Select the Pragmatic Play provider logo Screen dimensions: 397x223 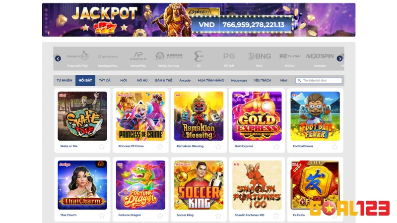coord(77,58)
